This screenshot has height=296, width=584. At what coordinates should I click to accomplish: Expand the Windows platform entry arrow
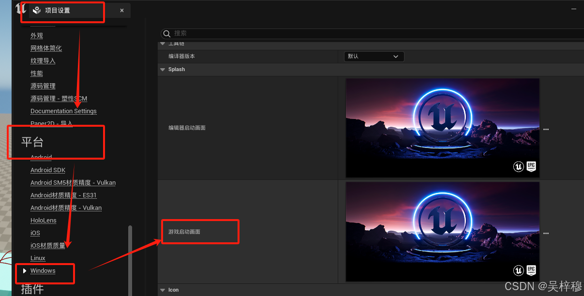25,271
